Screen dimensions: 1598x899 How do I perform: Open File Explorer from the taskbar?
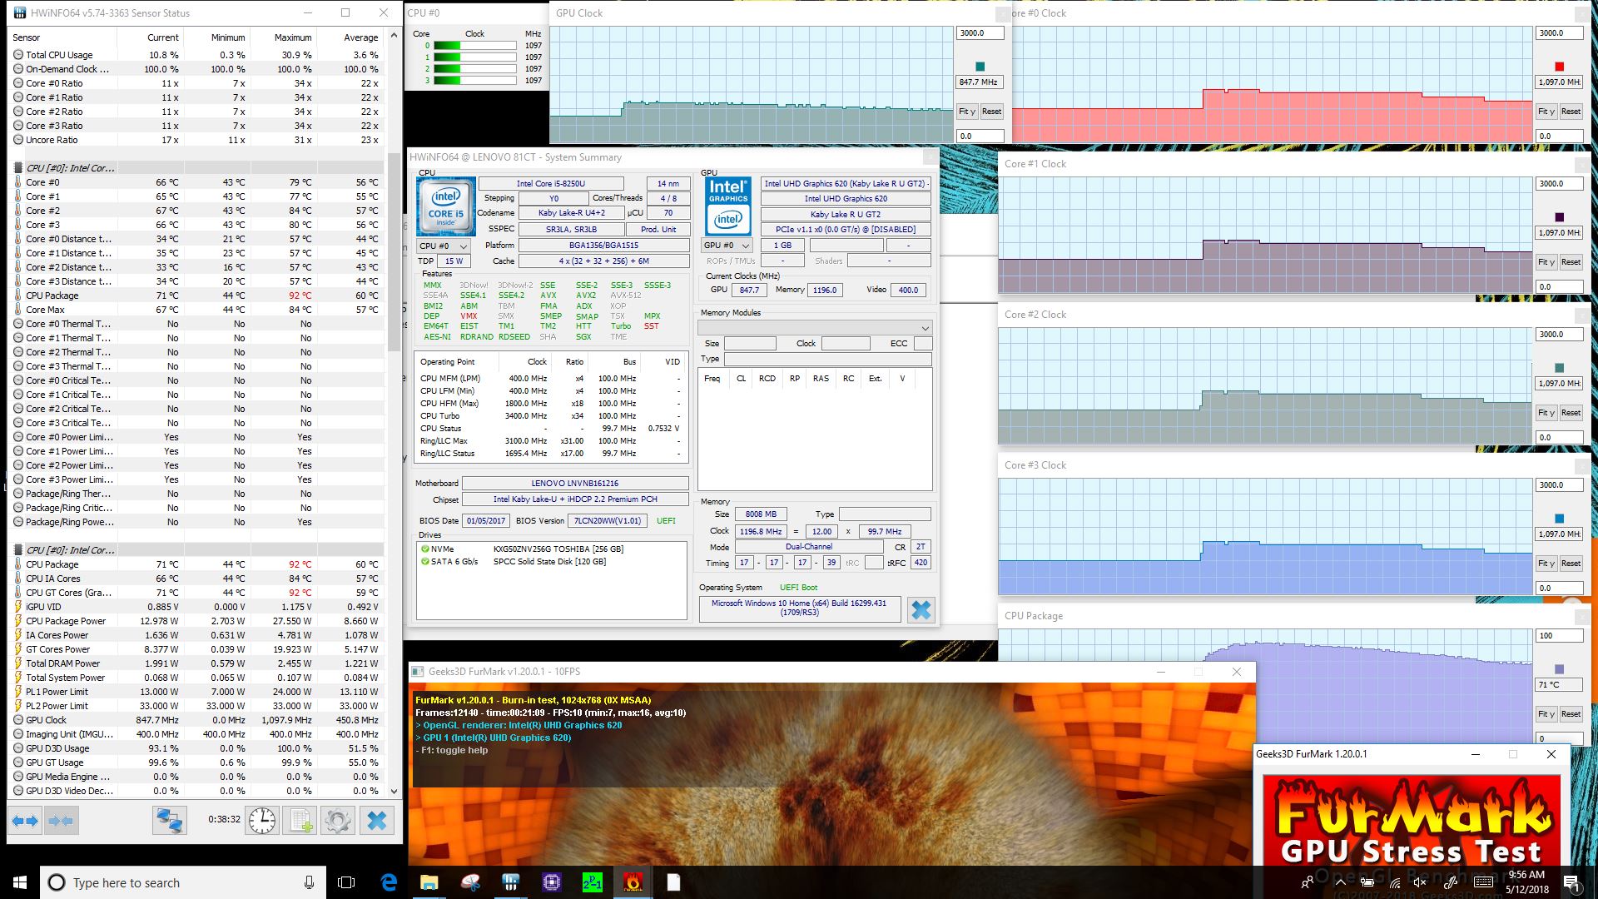point(429,882)
